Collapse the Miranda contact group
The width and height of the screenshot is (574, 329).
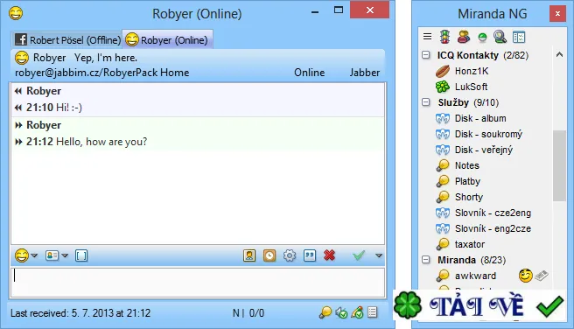click(x=426, y=260)
